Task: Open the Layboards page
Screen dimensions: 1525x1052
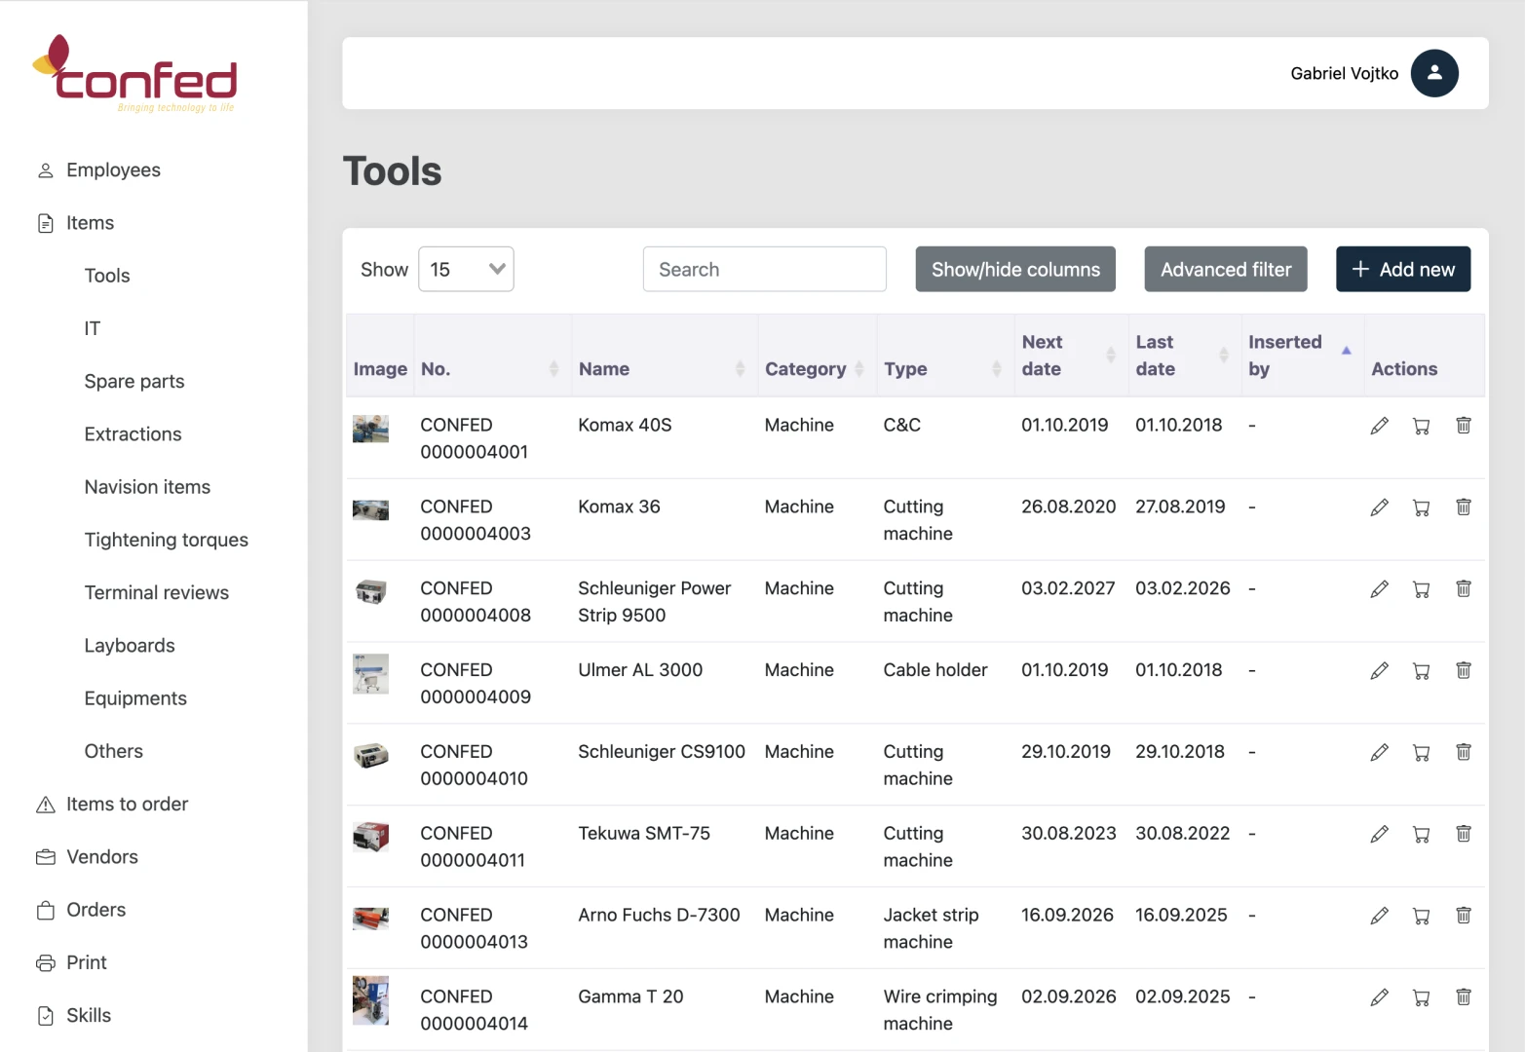Action: pos(130,646)
